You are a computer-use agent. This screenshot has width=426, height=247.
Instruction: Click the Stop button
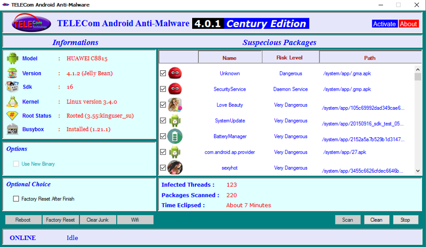406,220
